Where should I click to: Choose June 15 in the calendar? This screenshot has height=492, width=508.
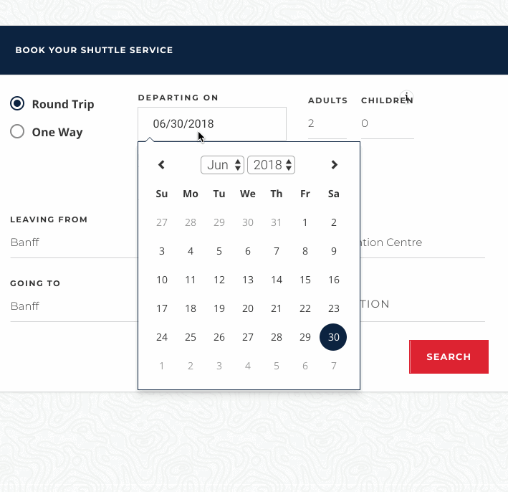coord(305,280)
